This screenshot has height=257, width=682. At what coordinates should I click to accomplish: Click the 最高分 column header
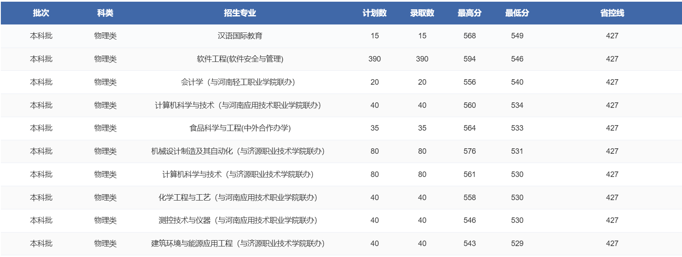click(469, 13)
